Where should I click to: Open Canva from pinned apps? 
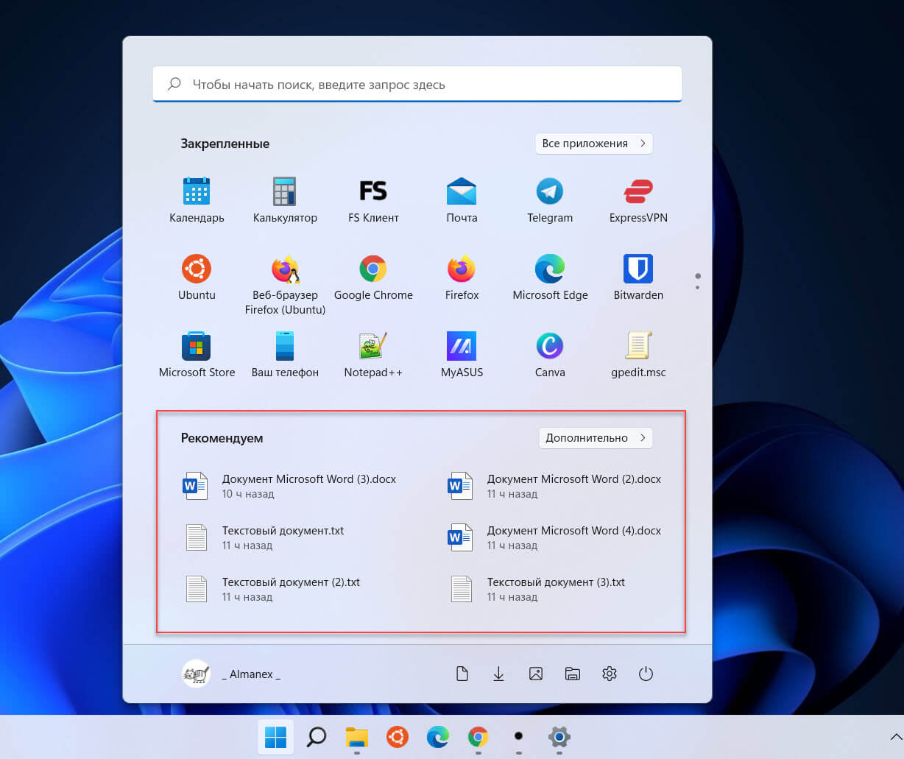coord(550,355)
